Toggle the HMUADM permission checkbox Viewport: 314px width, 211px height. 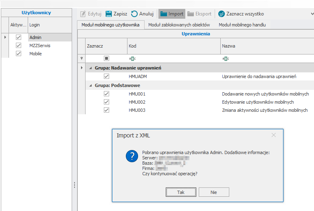click(106, 76)
